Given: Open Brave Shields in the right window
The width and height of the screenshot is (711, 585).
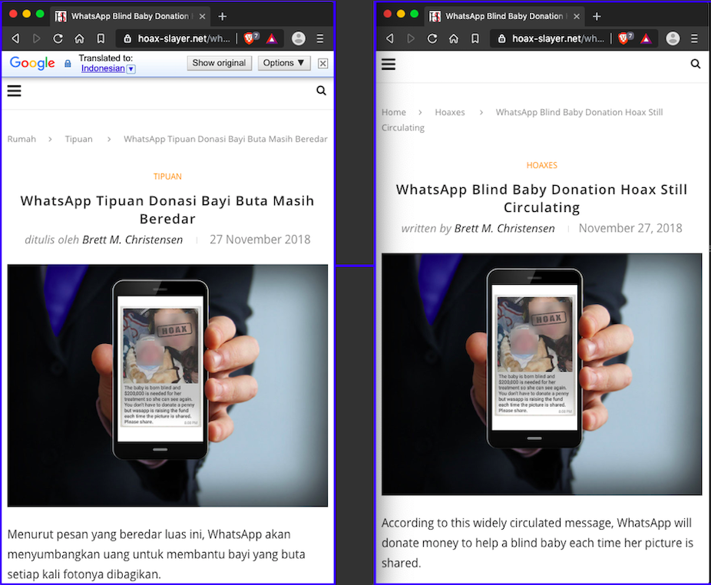Looking at the screenshot, I should [625, 38].
